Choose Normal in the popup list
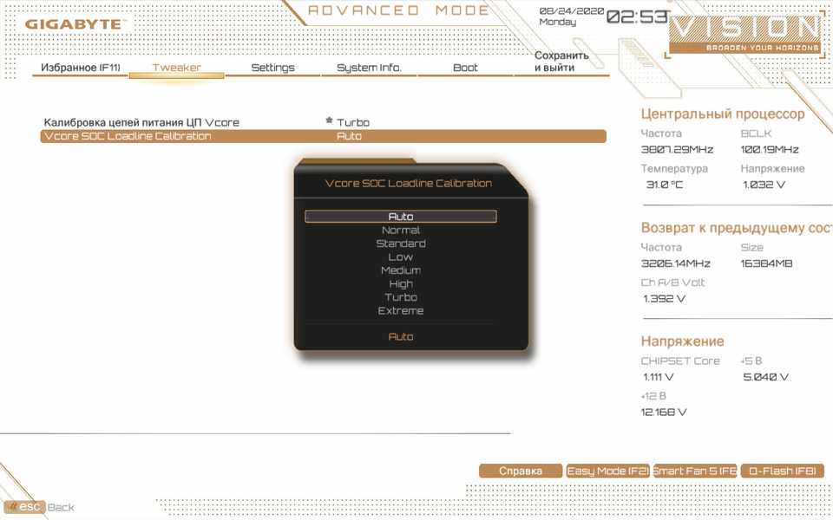 (401, 230)
